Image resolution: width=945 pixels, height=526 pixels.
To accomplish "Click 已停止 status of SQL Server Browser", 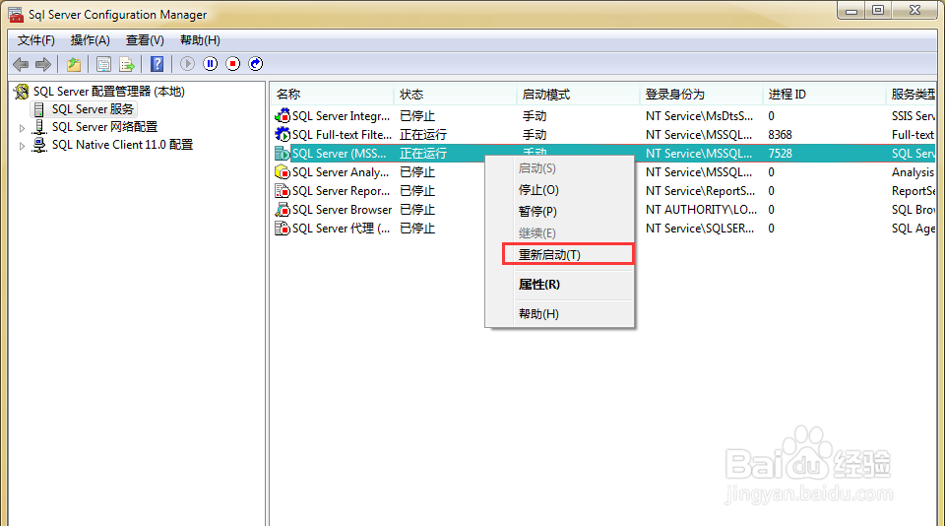I will pos(417,209).
